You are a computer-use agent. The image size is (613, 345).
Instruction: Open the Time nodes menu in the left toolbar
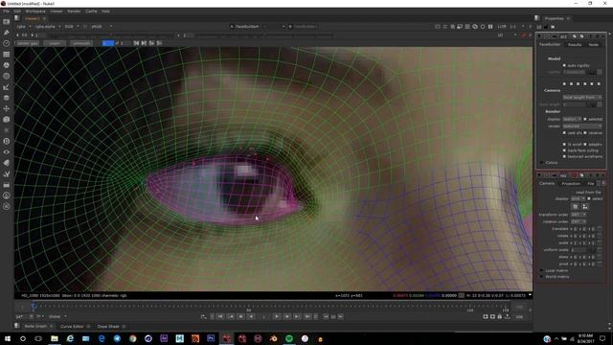(x=7, y=43)
